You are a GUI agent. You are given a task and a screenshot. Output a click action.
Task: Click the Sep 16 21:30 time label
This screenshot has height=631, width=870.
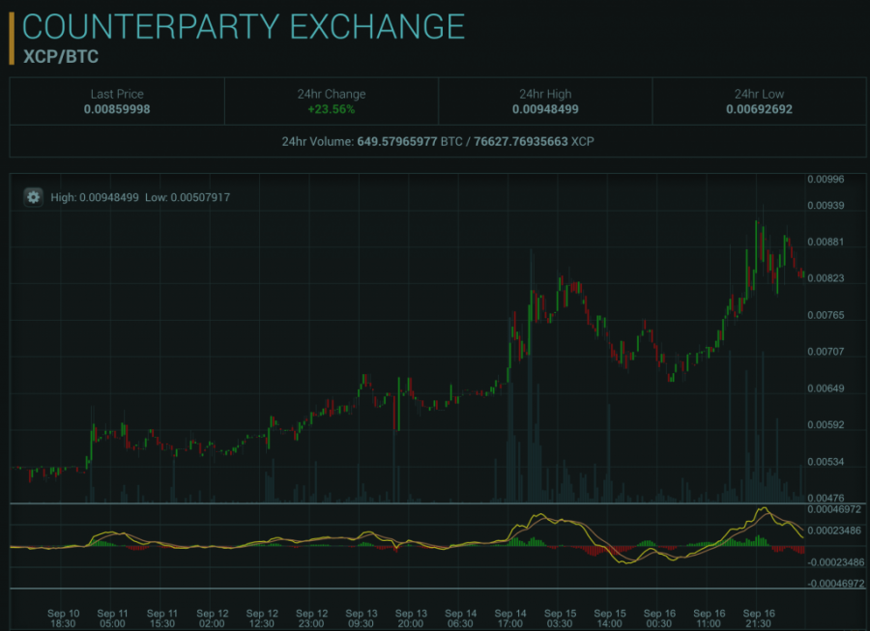(759, 618)
